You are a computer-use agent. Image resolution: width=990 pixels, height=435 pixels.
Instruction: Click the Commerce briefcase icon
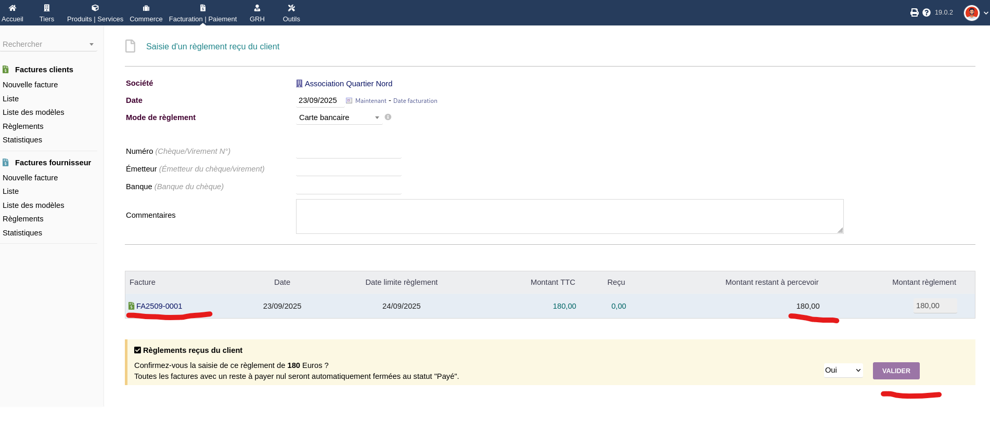click(146, 8)
